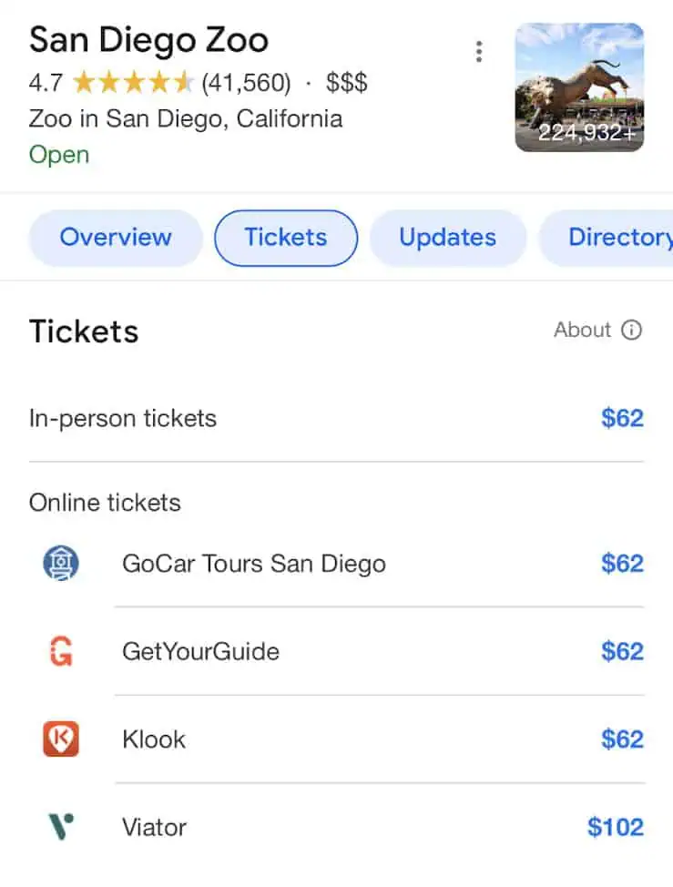Click the 41,560 reviews count

pos(246,84)
